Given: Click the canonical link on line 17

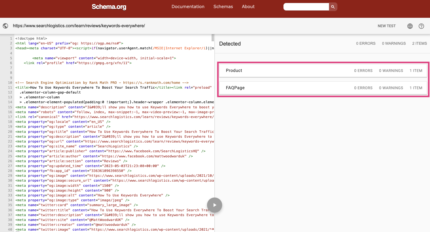Looking at the screenshot, I should (115, 117).
